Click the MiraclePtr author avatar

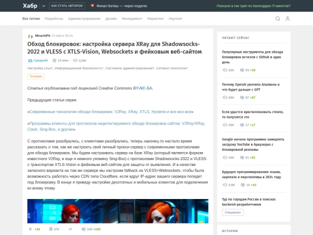click(x=30, y=36)
